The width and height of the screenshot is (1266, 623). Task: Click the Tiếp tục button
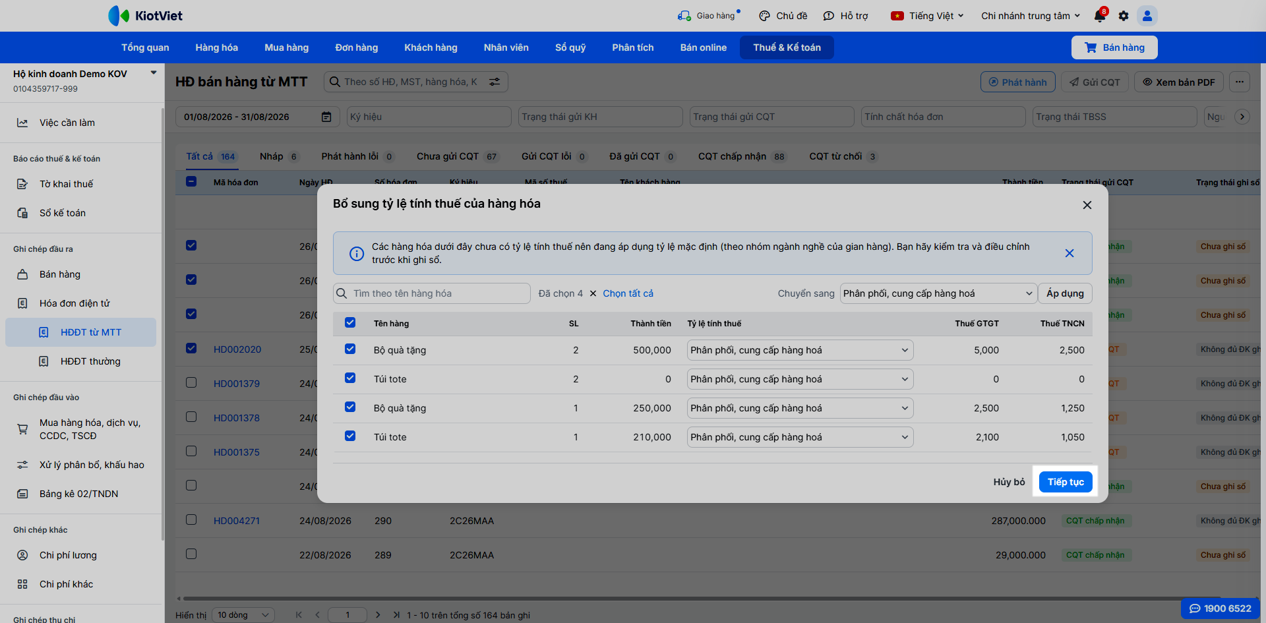pos(1066,482)
